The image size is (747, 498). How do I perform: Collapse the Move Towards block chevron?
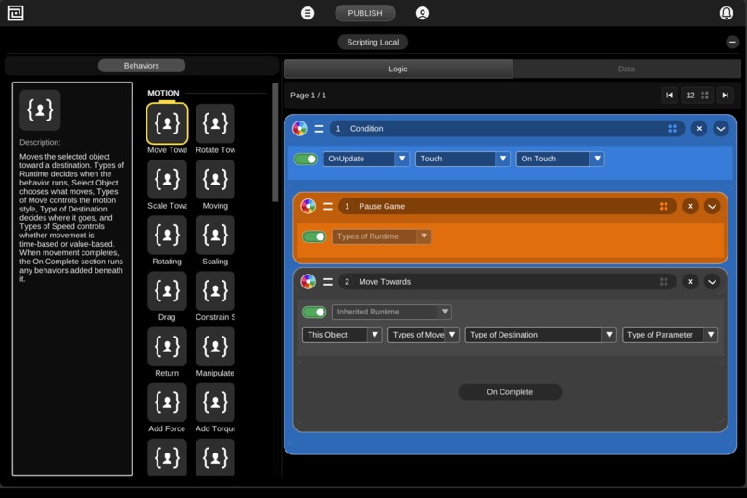(712, 282)
